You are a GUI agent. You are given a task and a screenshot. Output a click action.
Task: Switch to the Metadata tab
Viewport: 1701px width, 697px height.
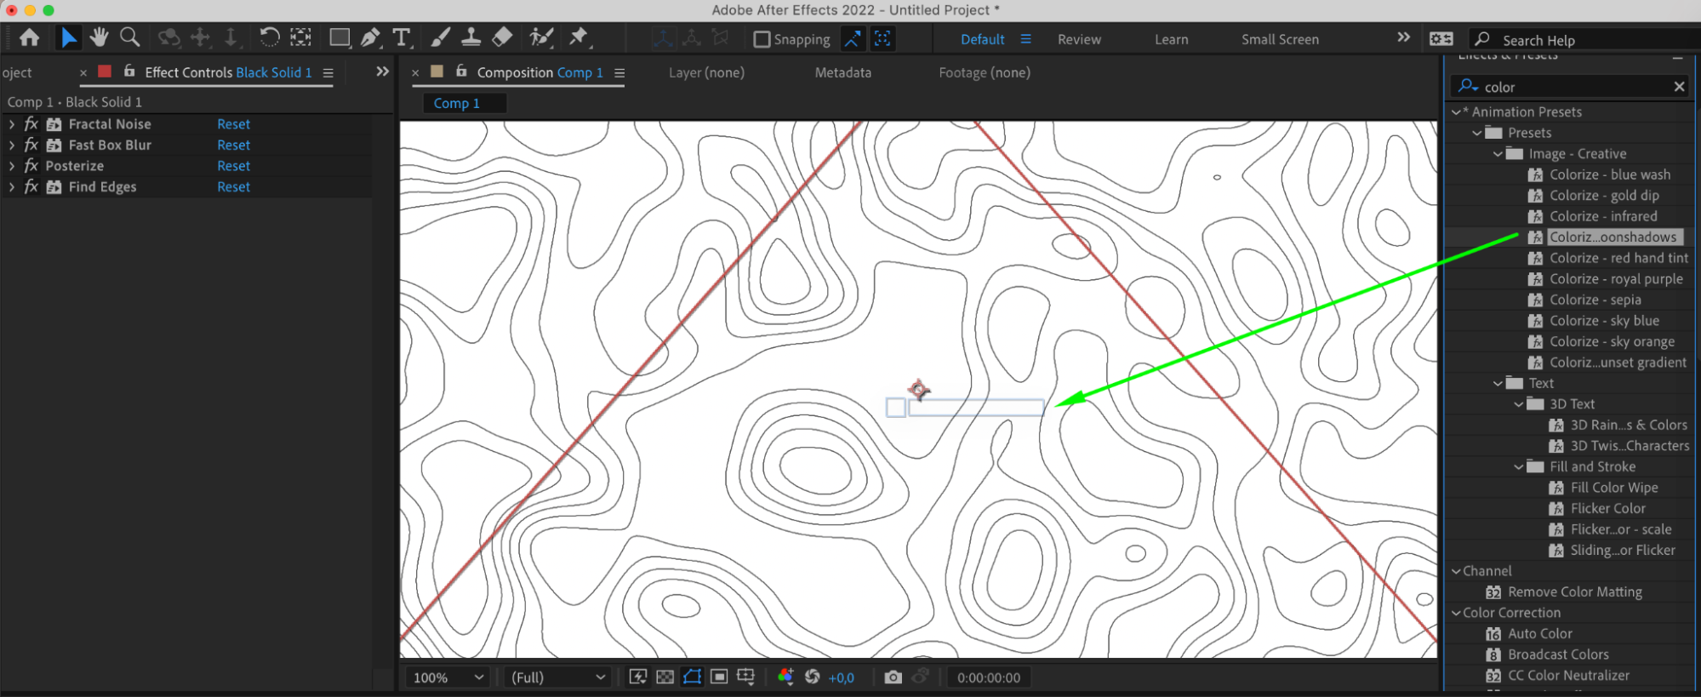point(842,72)
